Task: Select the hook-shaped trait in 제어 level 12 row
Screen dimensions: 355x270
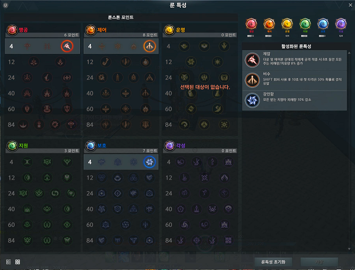Action: tap(106, 62)
